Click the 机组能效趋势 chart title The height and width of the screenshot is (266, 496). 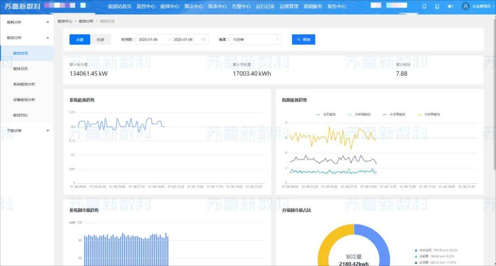294,100
